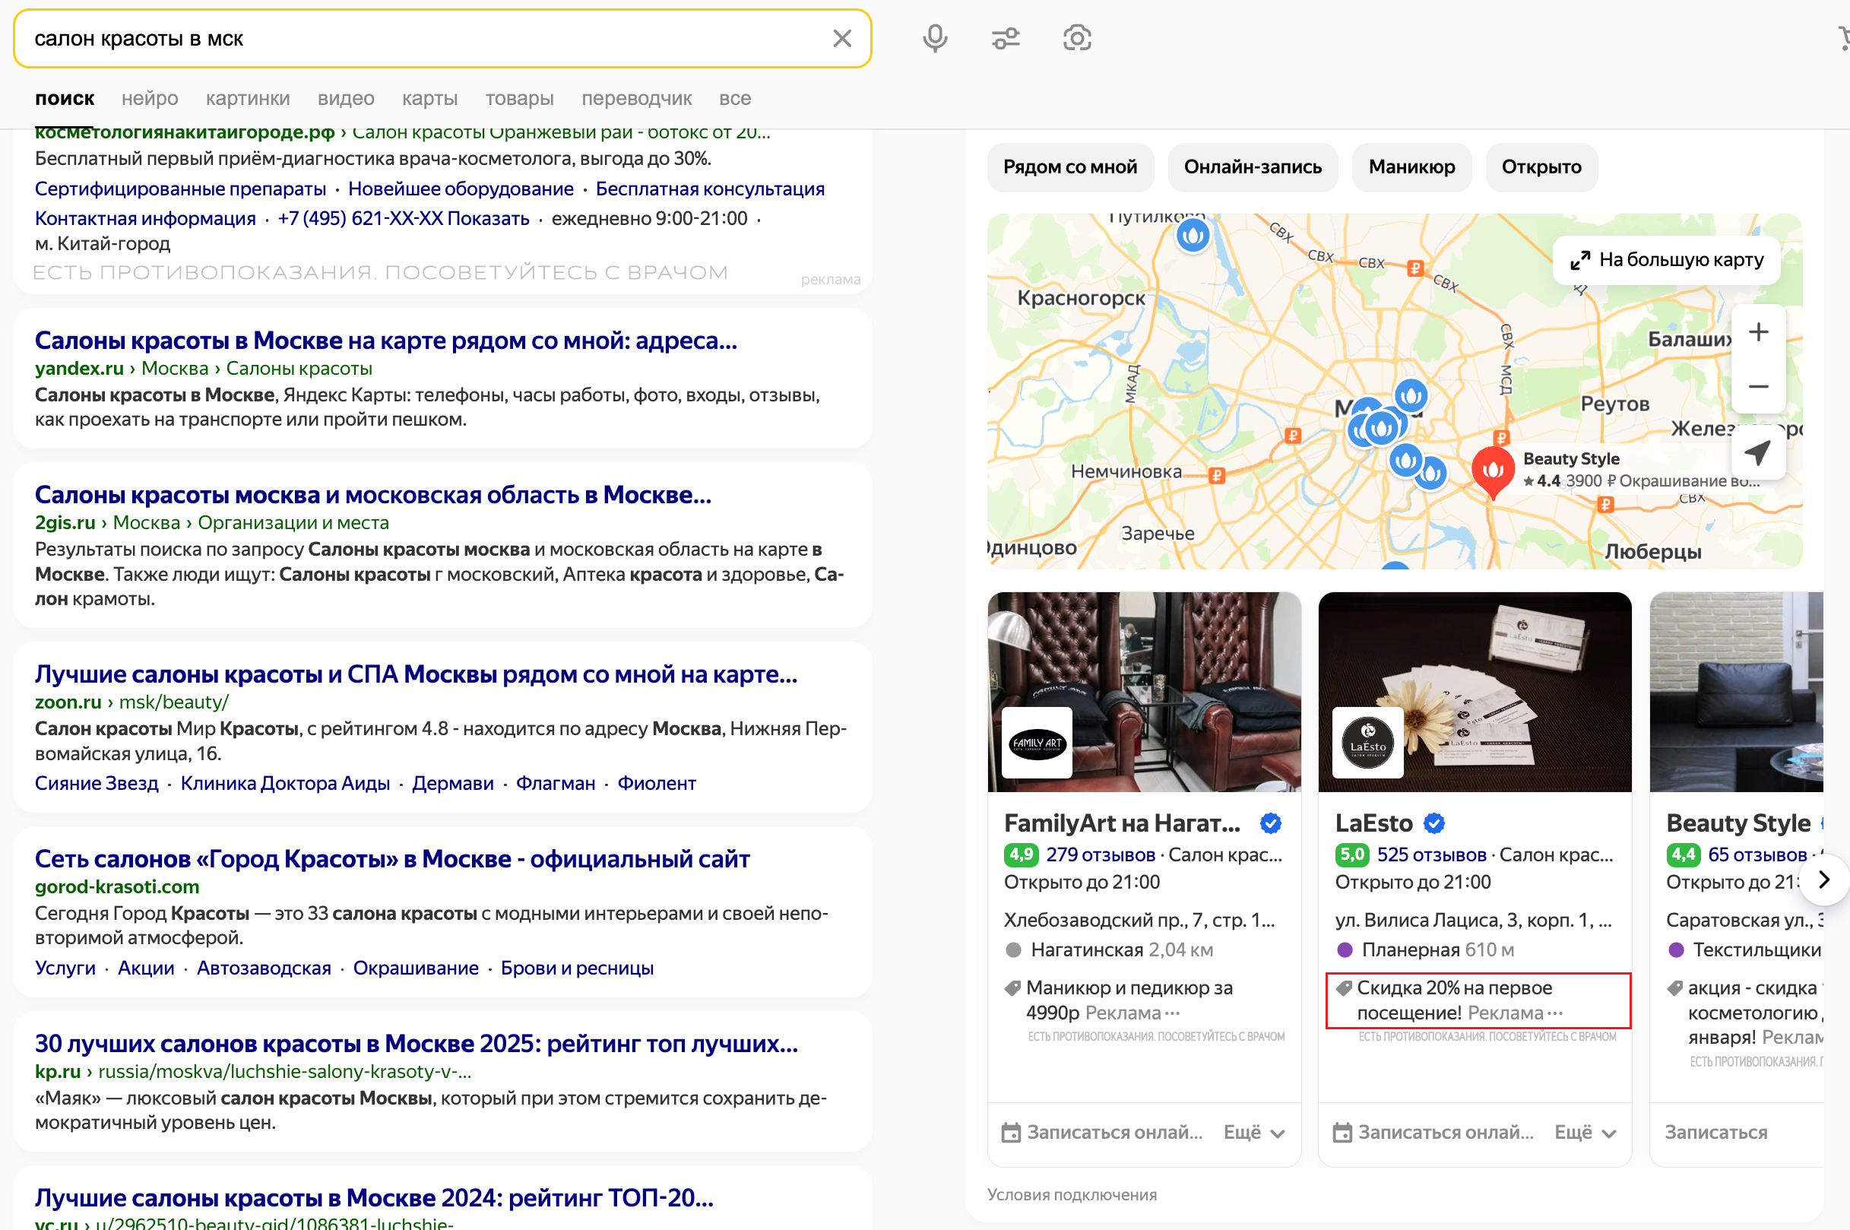Toggle the 'Маникюр' filter chip
1850x1230 pixels.
(1411, 167)
